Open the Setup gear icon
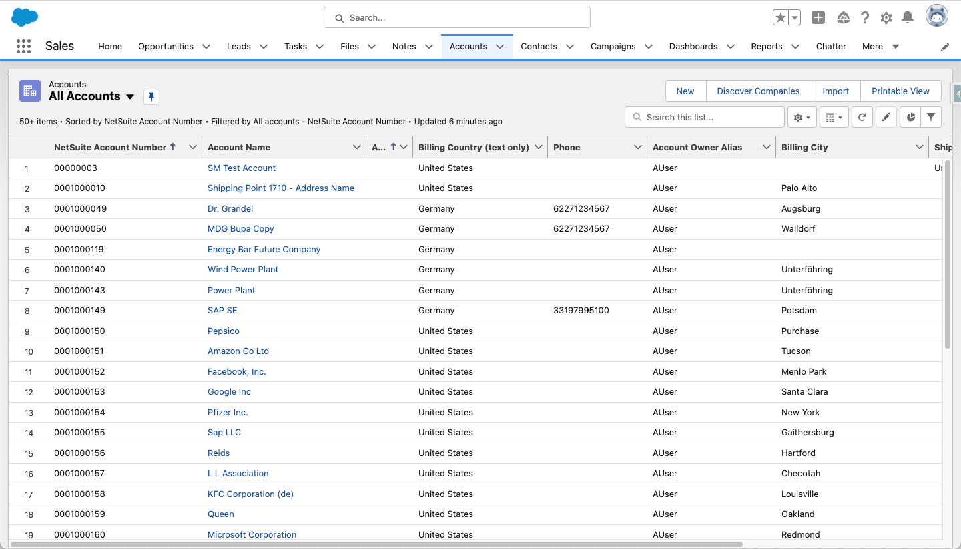This screenshot has height=549, width=961. [x=886, y=18]
